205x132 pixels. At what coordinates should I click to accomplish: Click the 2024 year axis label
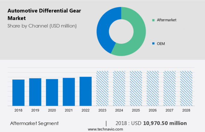coord(119,110)
